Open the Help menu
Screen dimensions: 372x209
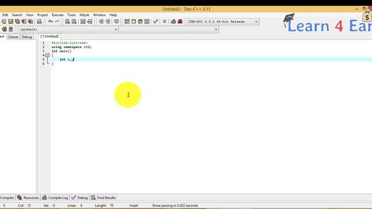tap(113, 15)
